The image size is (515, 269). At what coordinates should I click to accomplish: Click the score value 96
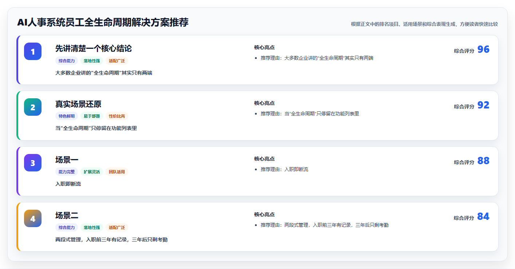(x=483, y=50)
